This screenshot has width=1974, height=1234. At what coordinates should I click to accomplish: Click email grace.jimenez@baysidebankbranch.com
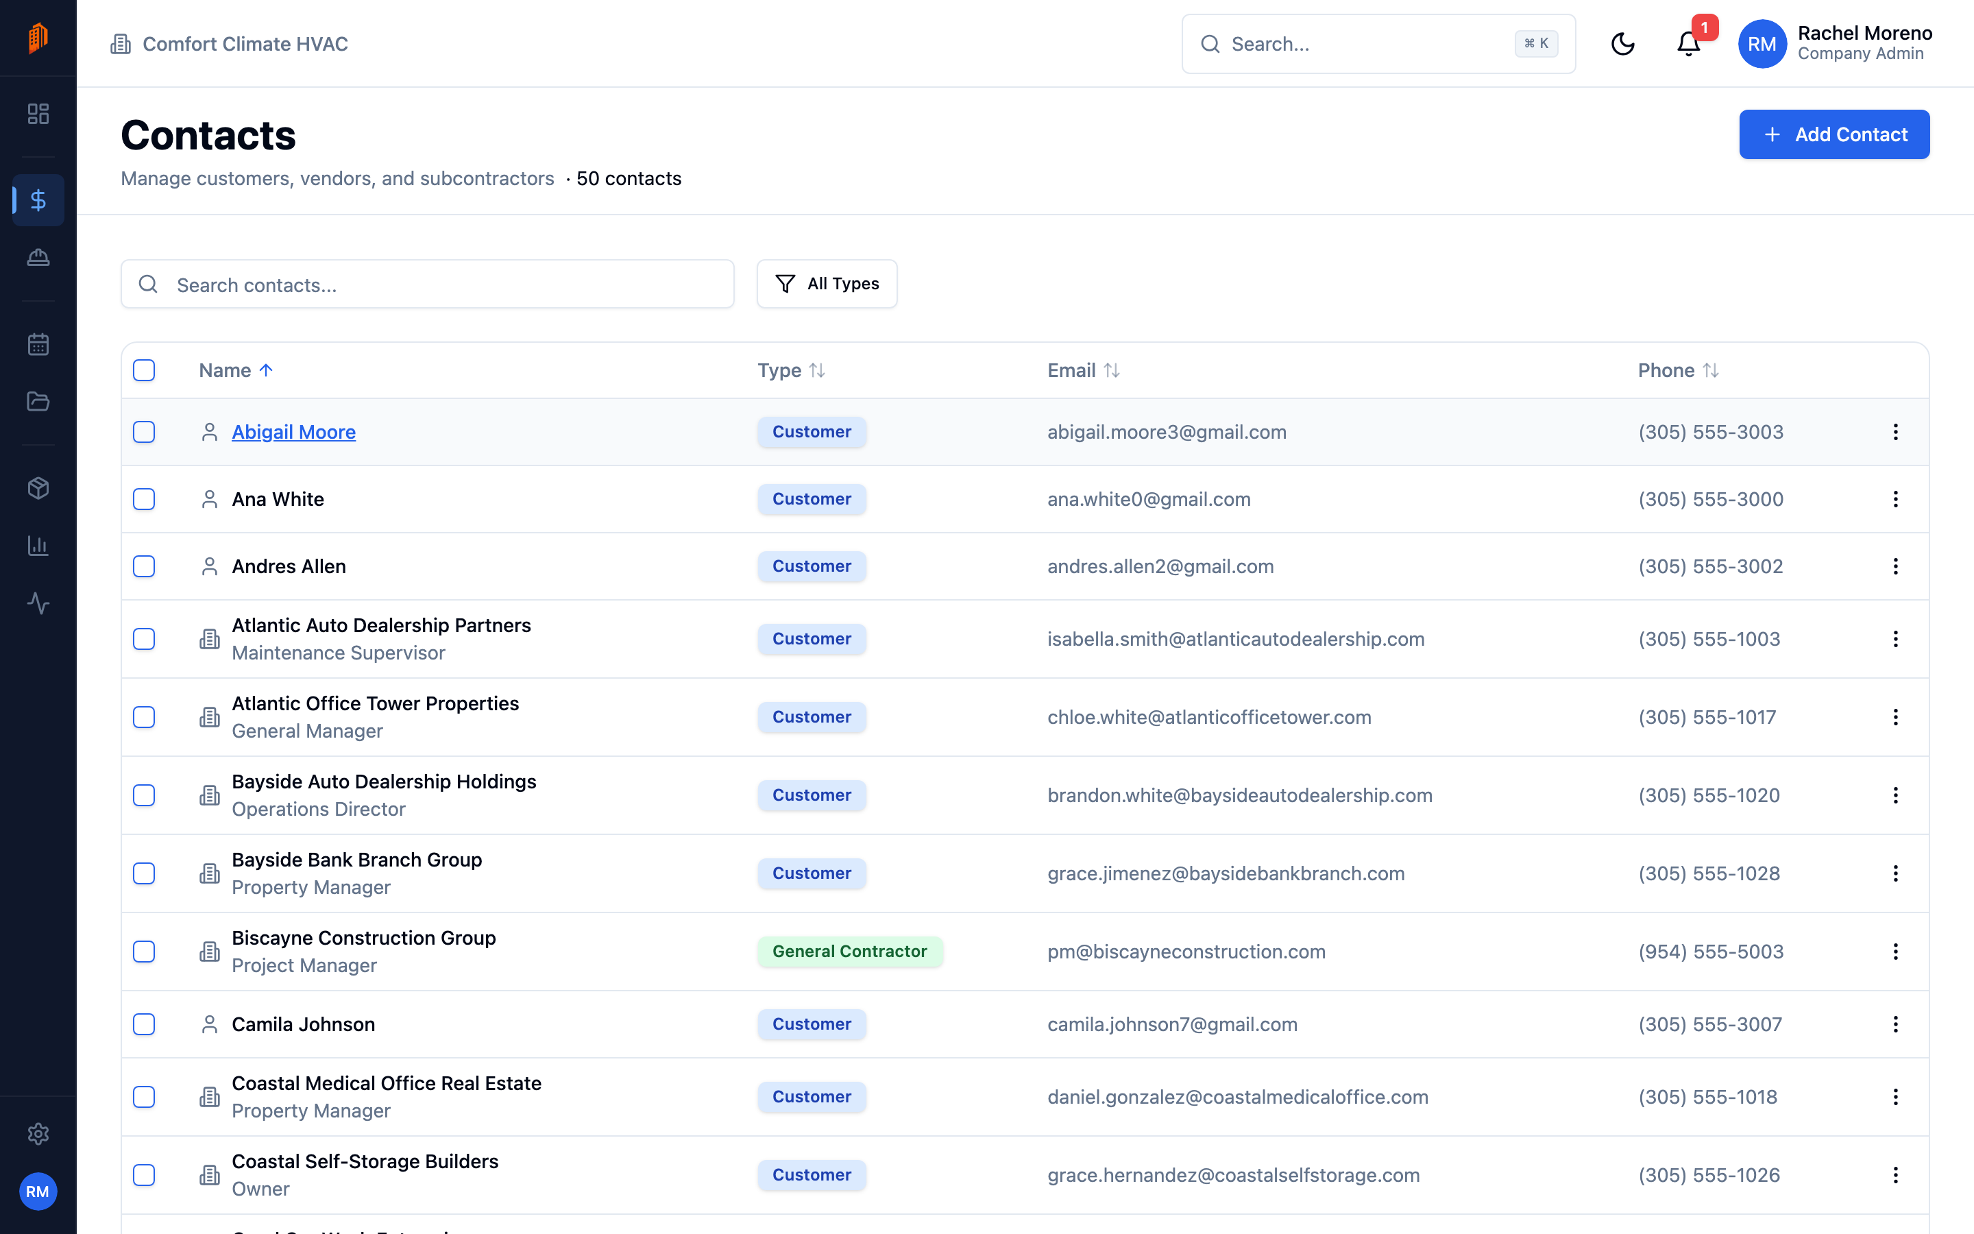(1226, 873)
